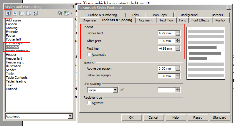The image size is (236, 126).
Task: Tick the Register-true Activate checkbox
Action: click(89, 103)
